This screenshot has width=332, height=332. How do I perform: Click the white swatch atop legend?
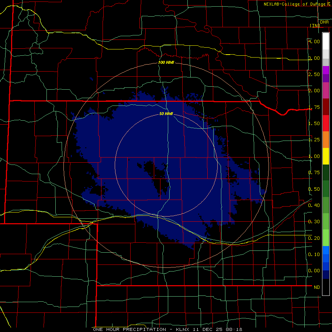coord(326,41)
